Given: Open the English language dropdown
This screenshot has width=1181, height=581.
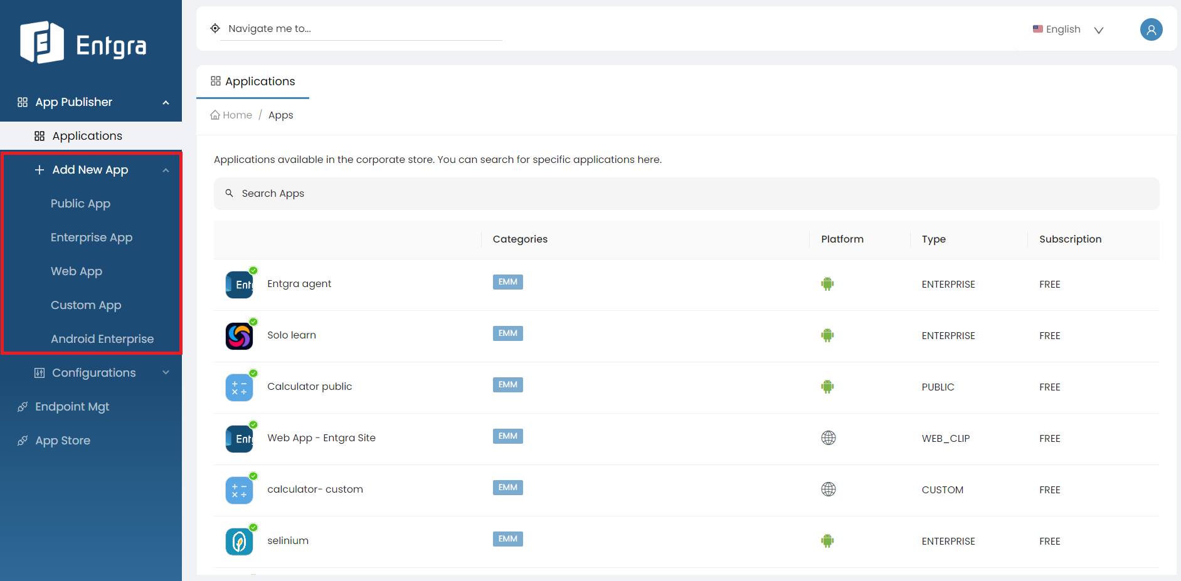Looking at the screenshot, I should coord(1069,29).
